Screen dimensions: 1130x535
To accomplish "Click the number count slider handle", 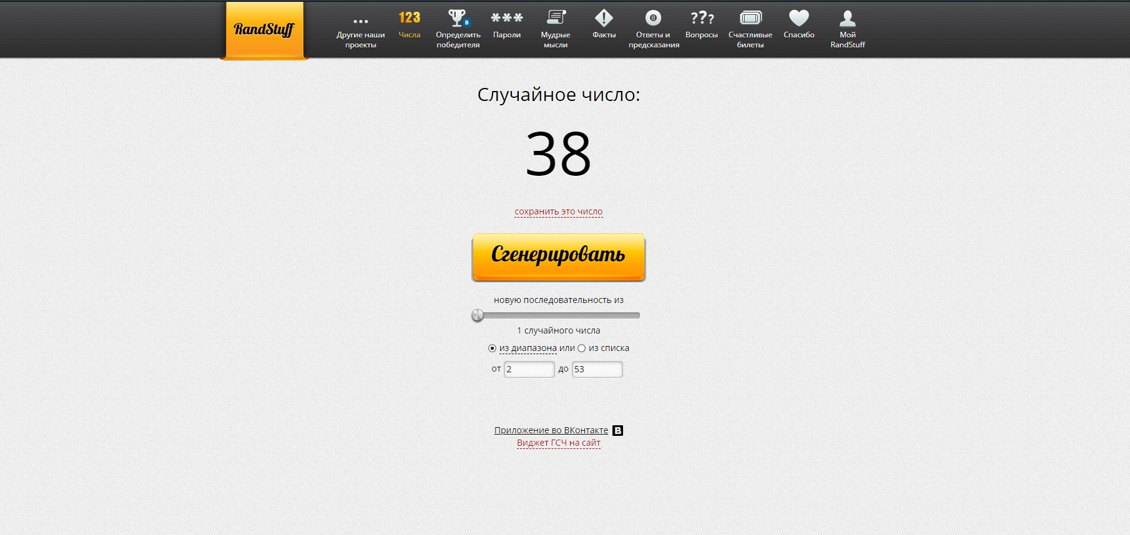I will 478,316.
